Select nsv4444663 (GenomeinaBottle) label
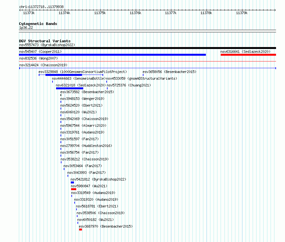The height and width of the screenshot is (242, 285). 79,78
